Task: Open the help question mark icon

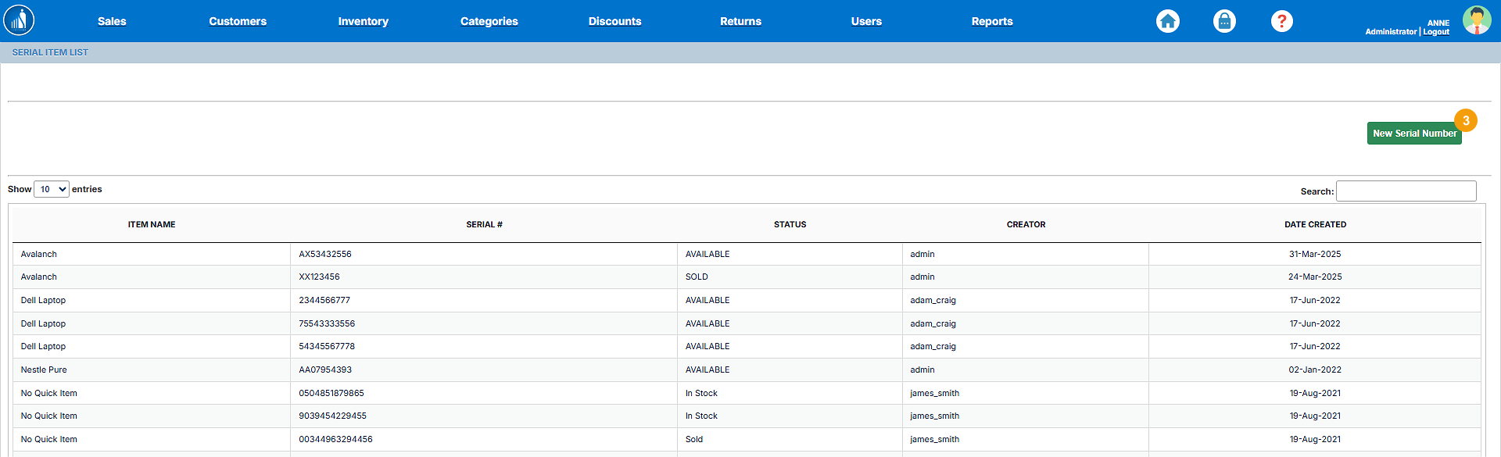Action: click(x=1281, y=21)
